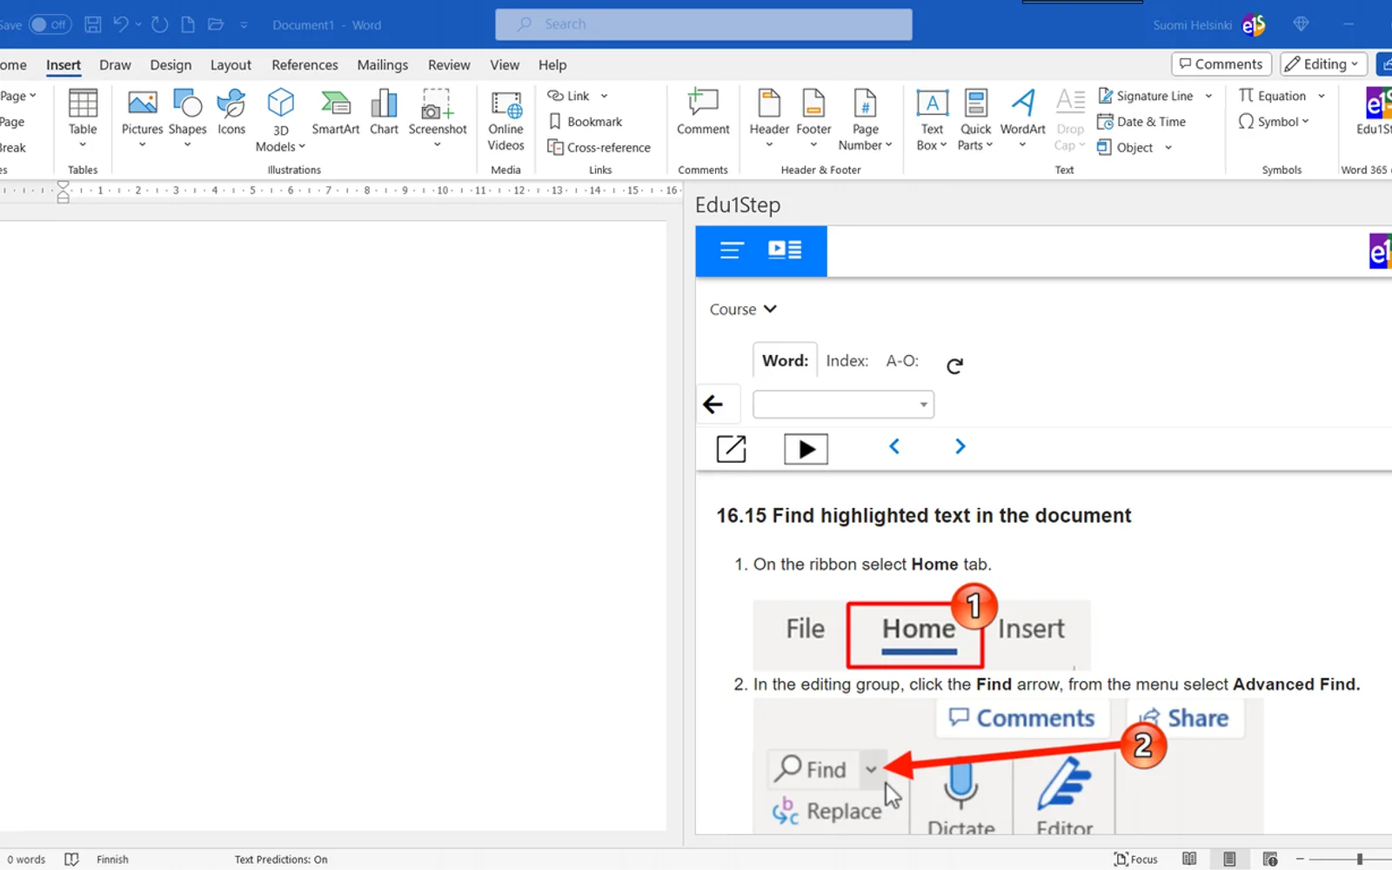Open the Footer options
Viewport: 1392px width, 870px height.
pos(813,117)
